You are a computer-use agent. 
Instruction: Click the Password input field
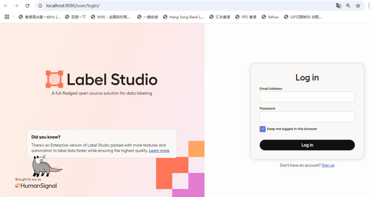click(x=307, y=117)
